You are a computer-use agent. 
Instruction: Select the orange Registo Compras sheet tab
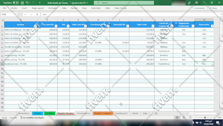click(x=103, y=113)
